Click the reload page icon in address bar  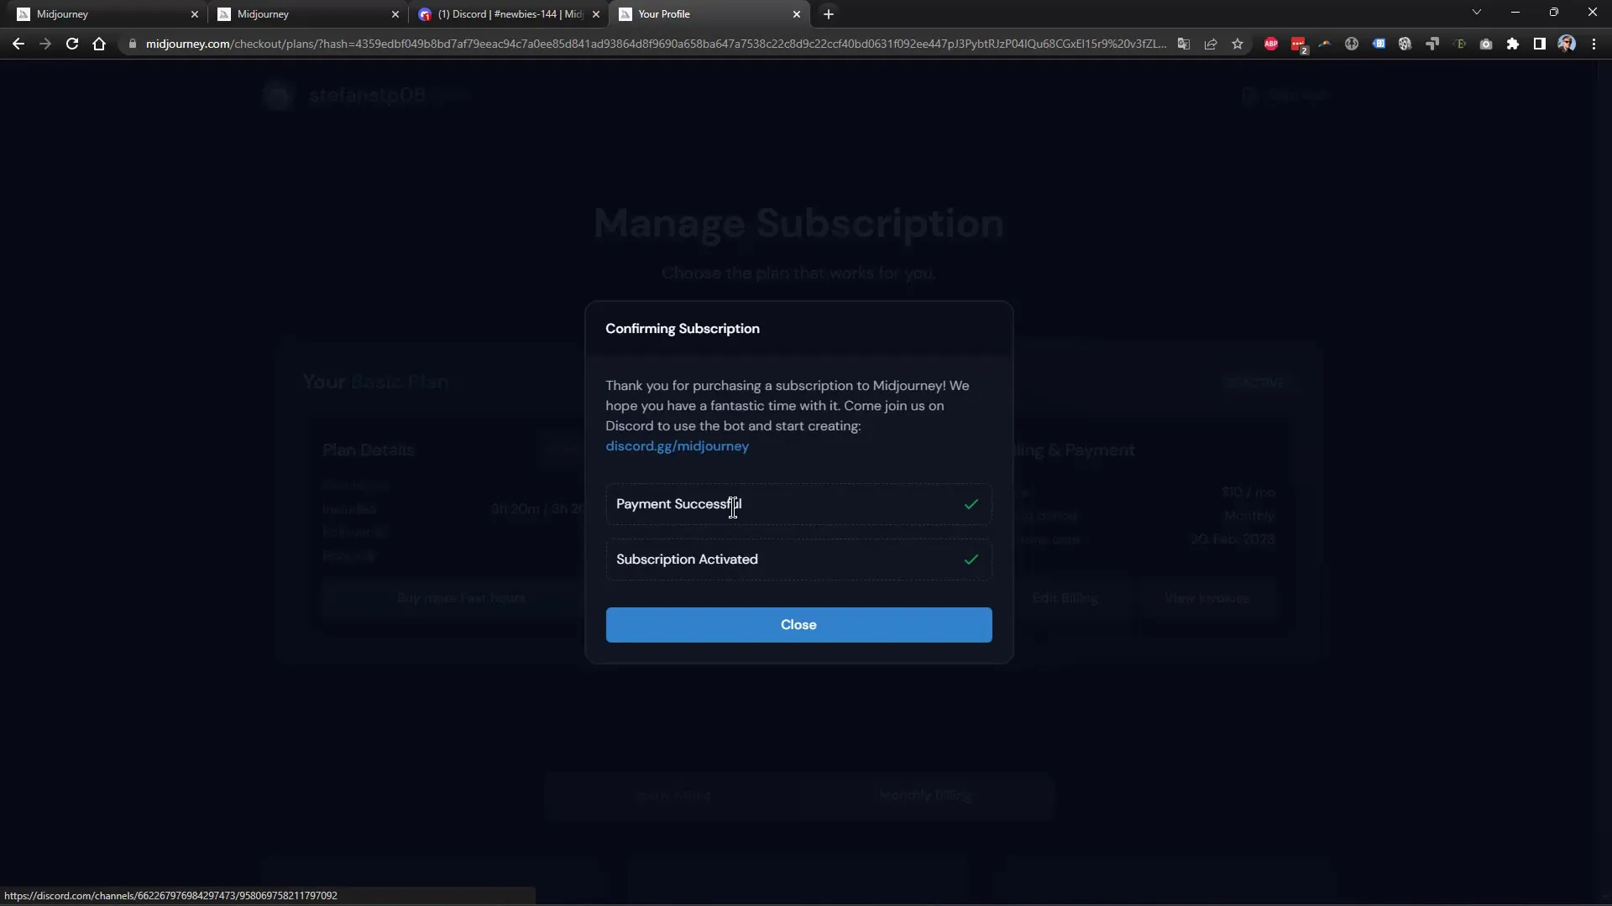[x=71, y=44]
